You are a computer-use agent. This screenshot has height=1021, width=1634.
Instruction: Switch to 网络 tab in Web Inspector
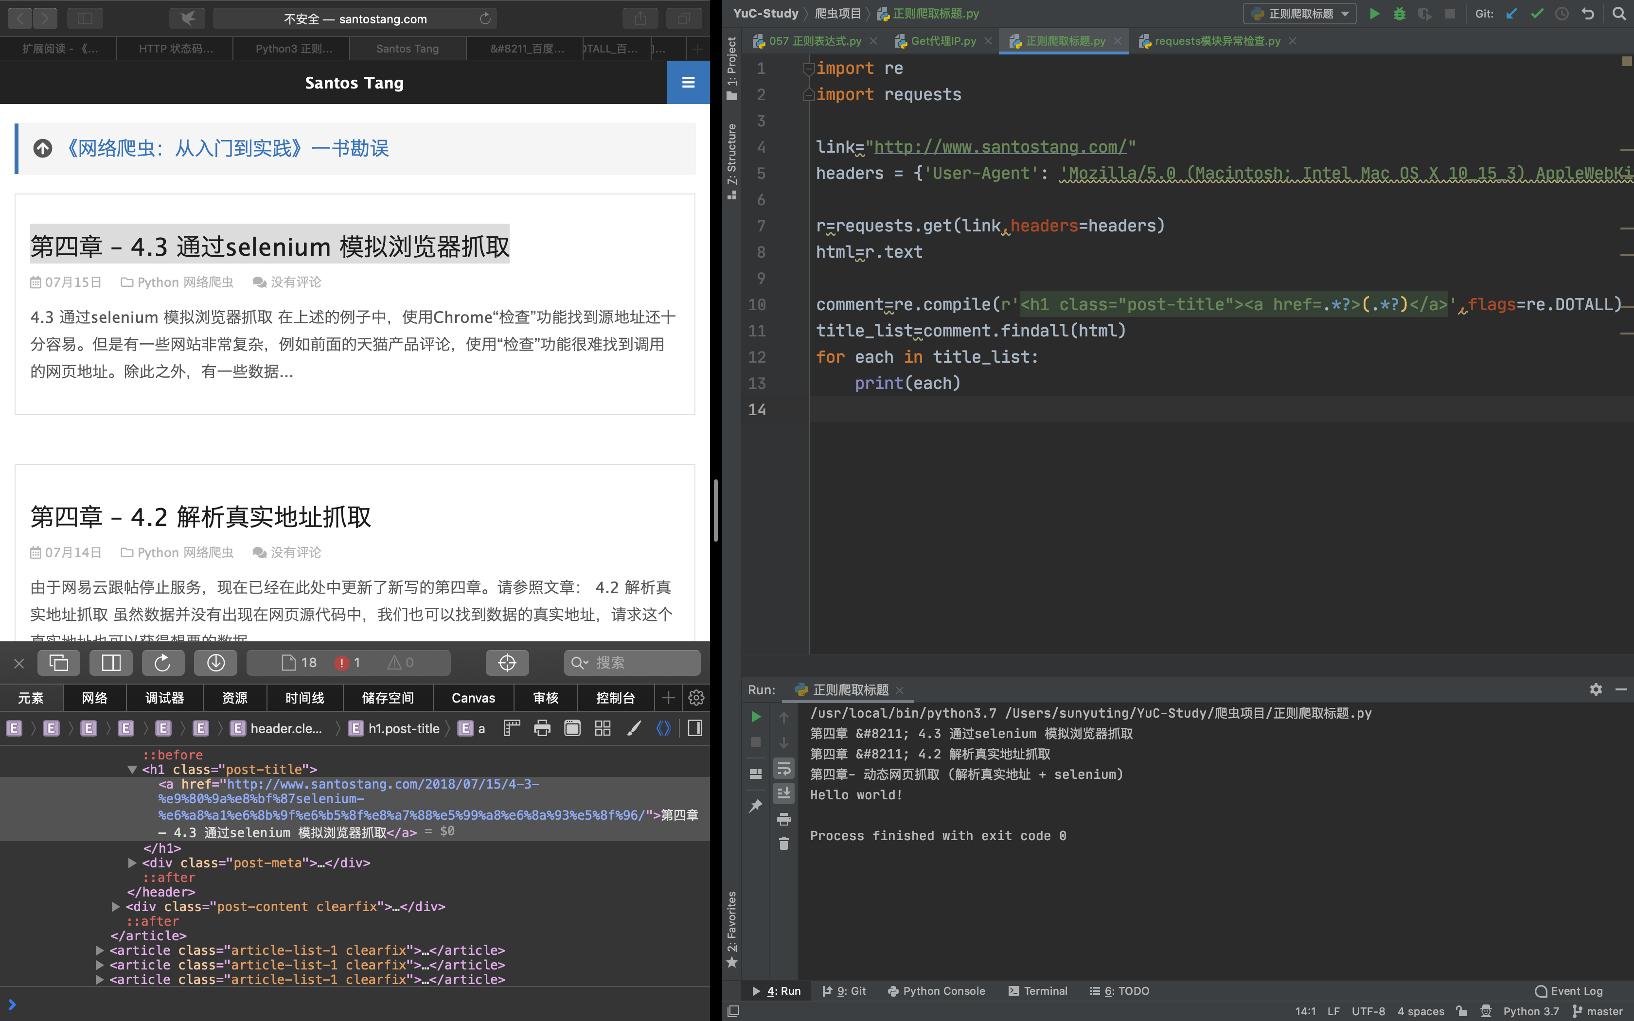tap(94, 698)
